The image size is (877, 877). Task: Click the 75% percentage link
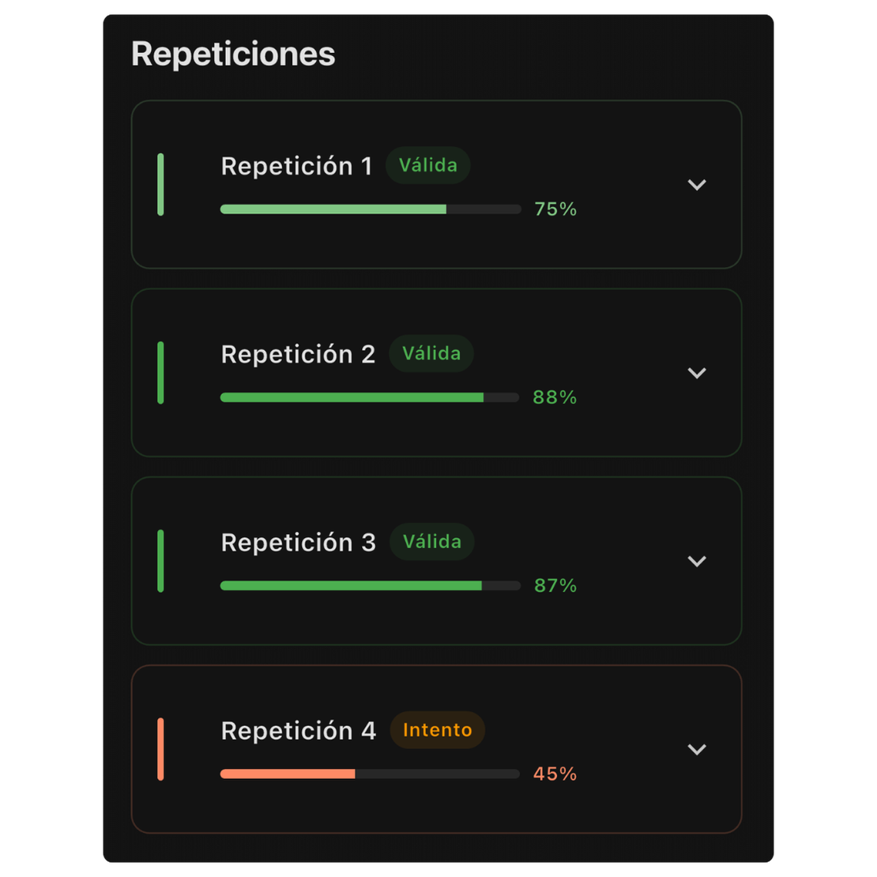(555, 209)
